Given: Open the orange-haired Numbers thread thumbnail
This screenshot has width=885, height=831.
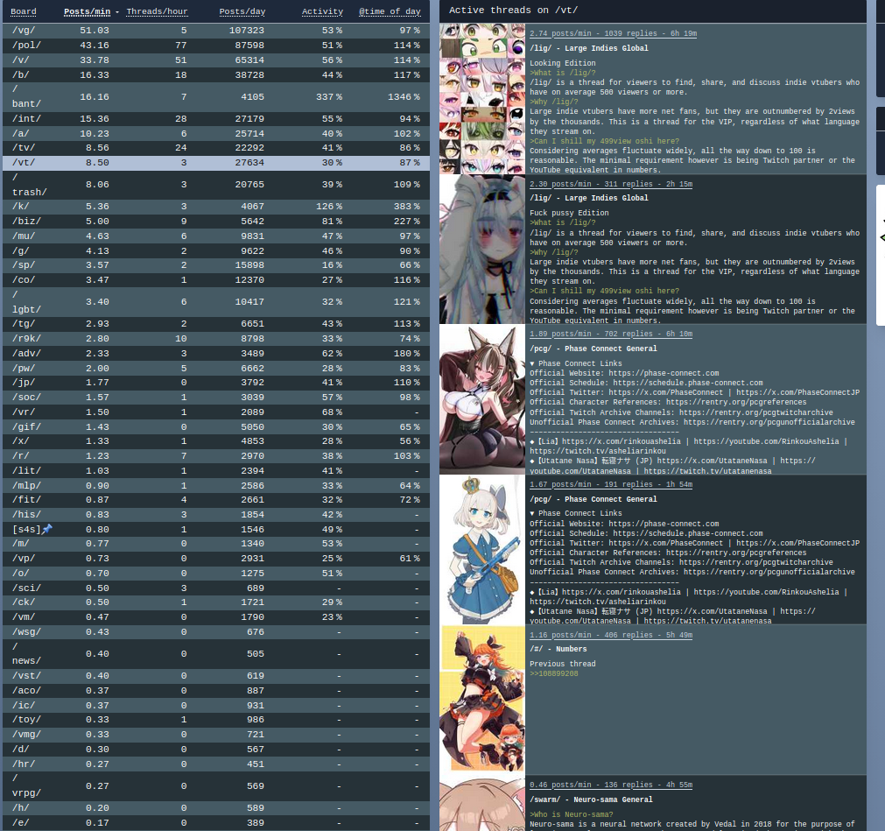Looking at the screenshot, I should 482,700.
